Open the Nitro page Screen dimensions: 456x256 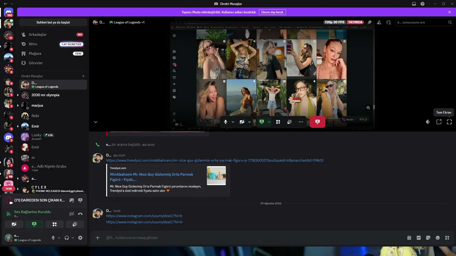[53, 44]
